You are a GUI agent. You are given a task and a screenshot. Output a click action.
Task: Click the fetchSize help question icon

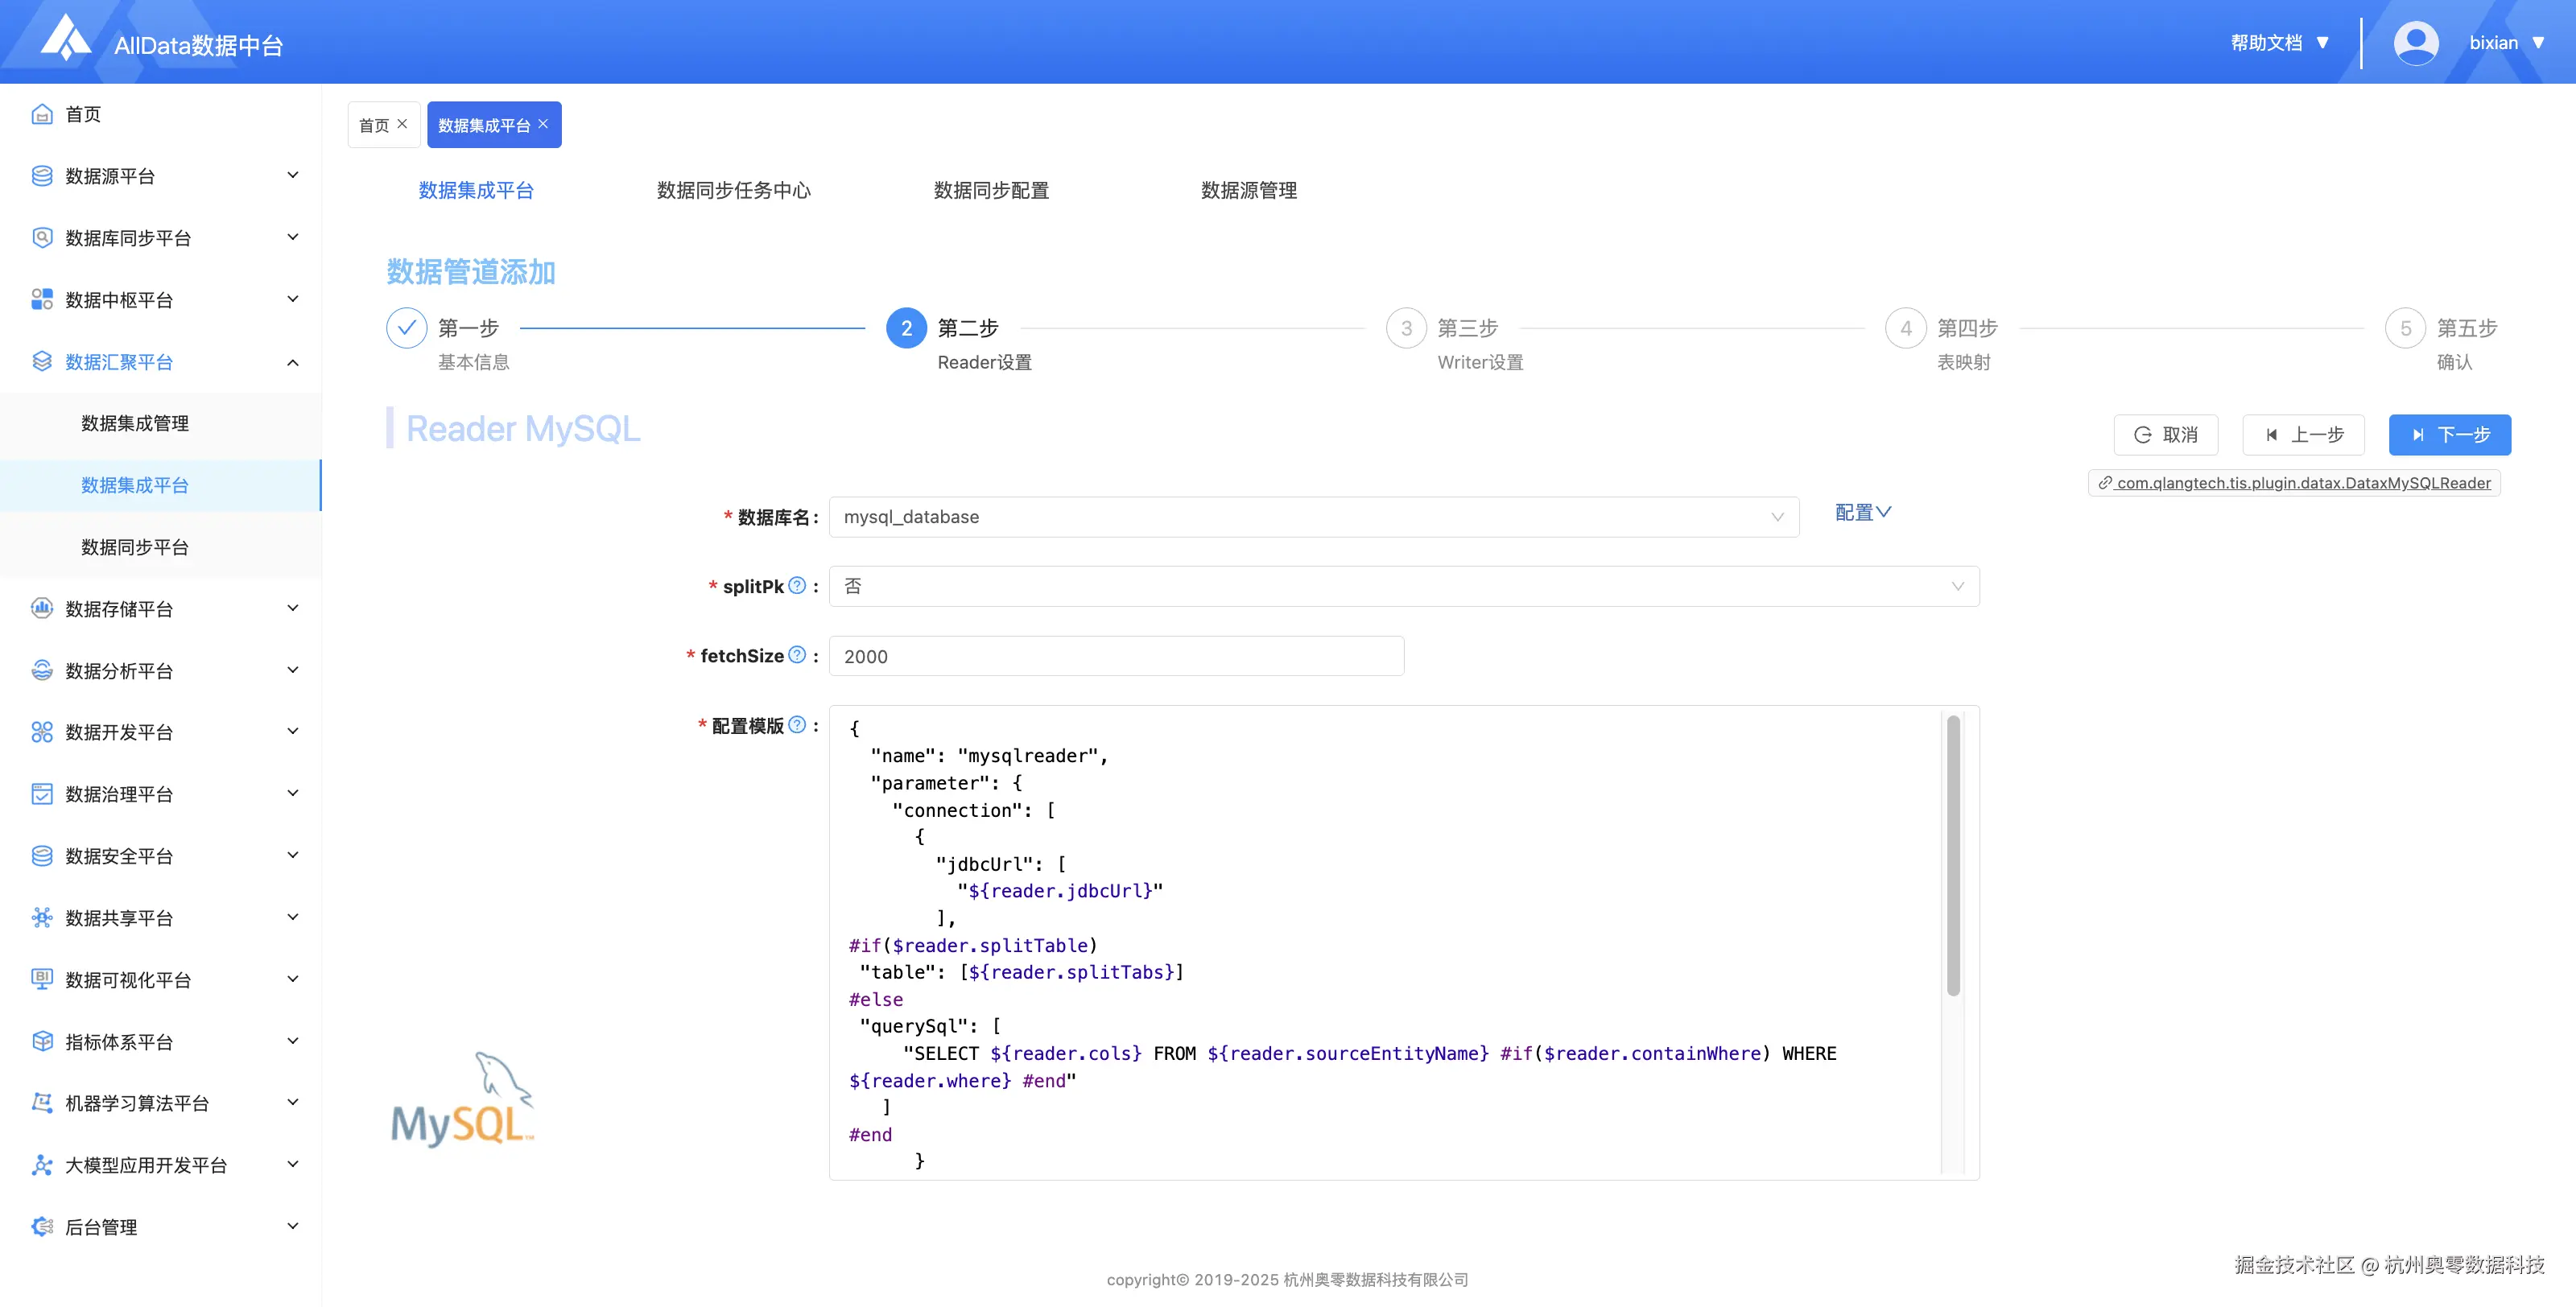(x=796, y=654)
